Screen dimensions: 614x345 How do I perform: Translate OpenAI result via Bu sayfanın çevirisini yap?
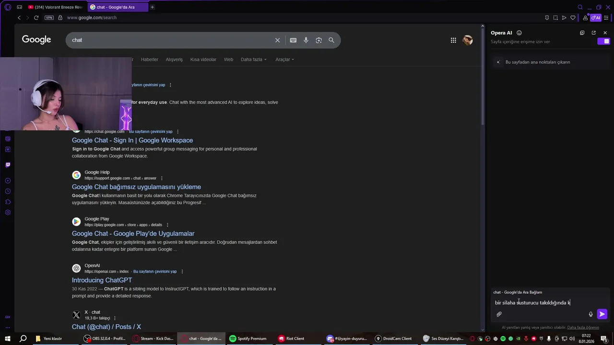click(x=155, y=272)
